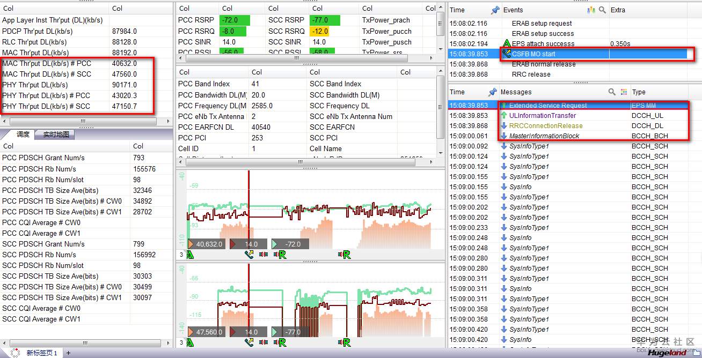Click the PCC PDSCH Grant Num/s row
Viewport: 702px width, 358px height.
(86, 158)
